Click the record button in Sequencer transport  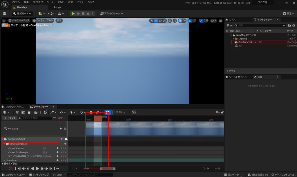tap(10, 169)
